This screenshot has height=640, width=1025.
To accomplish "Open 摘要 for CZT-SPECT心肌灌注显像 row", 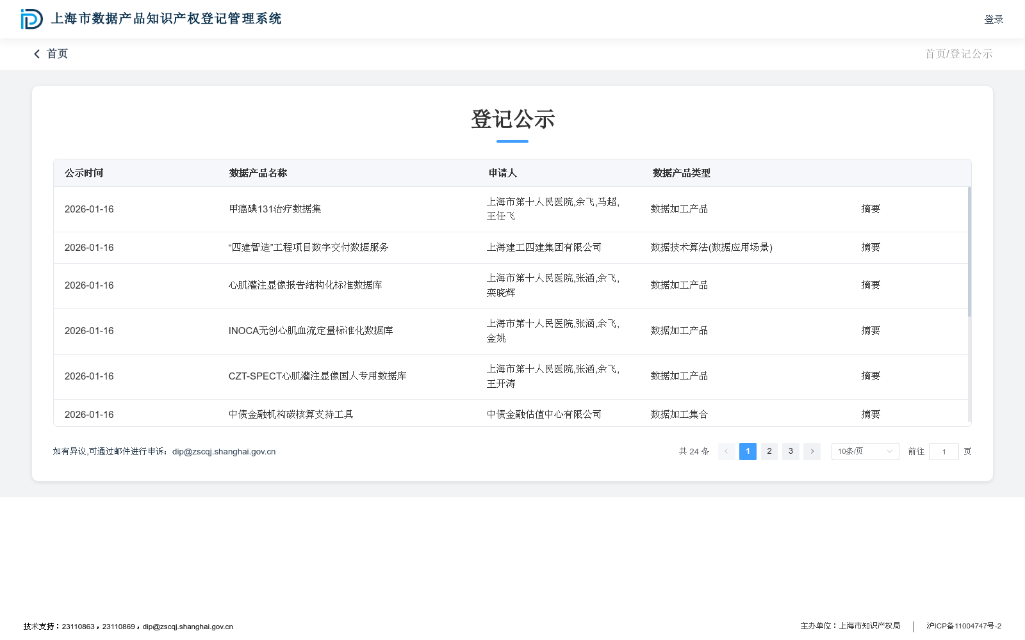I will click(x=871, y=376).
